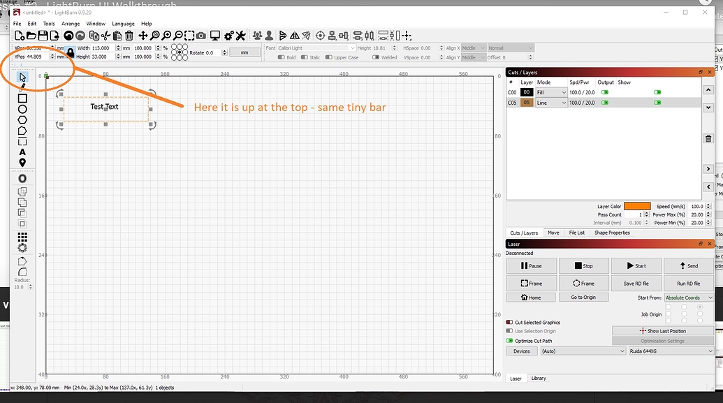Screen dimensions: 723x403
Task: Click the orange Layer Color swatch
Action: pos(638,206)
